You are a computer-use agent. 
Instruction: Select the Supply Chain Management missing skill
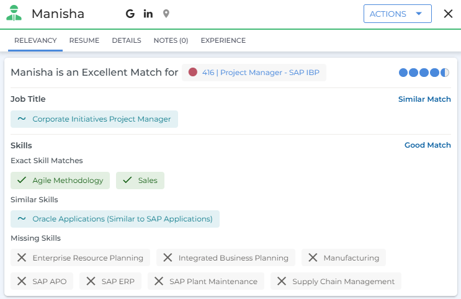click(336, 281)
